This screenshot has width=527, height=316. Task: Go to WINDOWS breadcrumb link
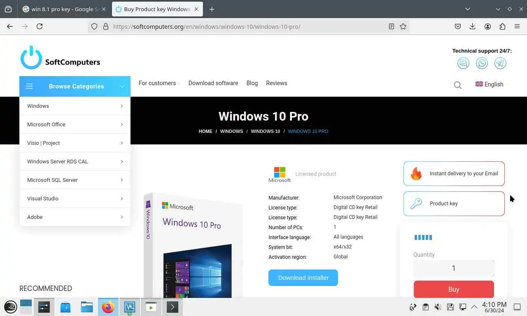[231, 131]
